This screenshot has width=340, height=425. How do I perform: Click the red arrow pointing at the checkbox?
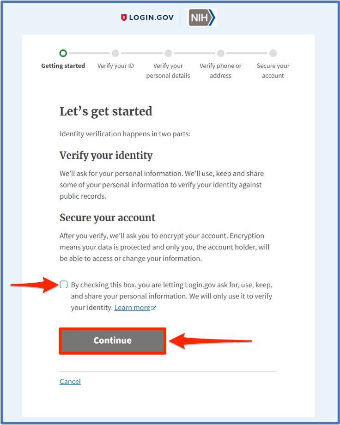pos(32,285)
